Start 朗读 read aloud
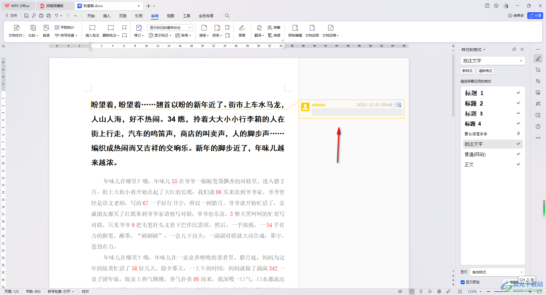Image resolution: width=546 pixels, height=295 pixels. (46, 31)
